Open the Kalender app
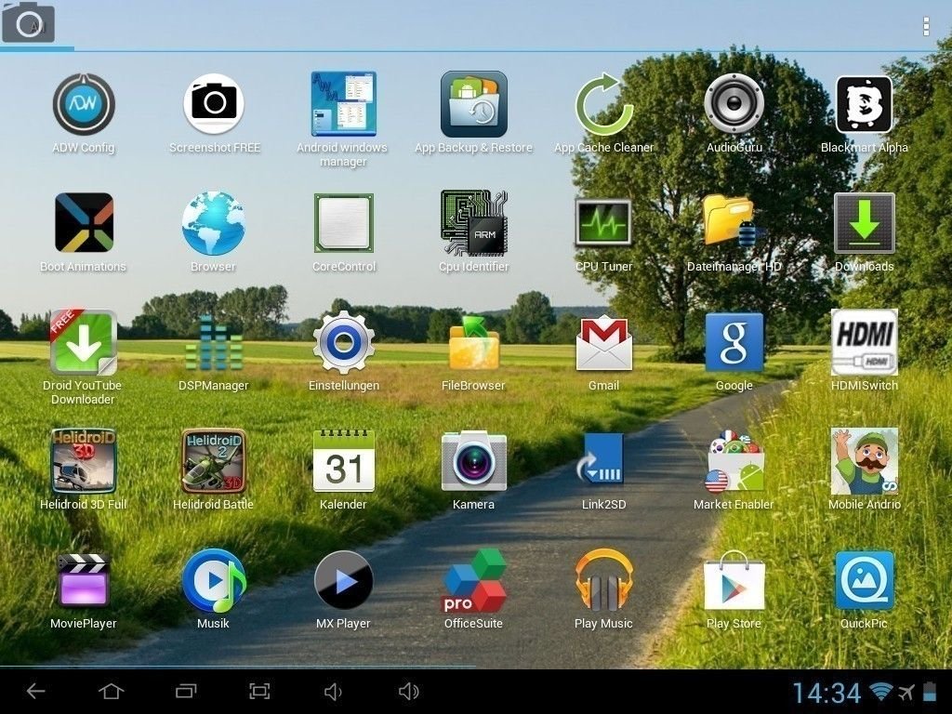This screenshot has width=952, height=714. (344, 461)
